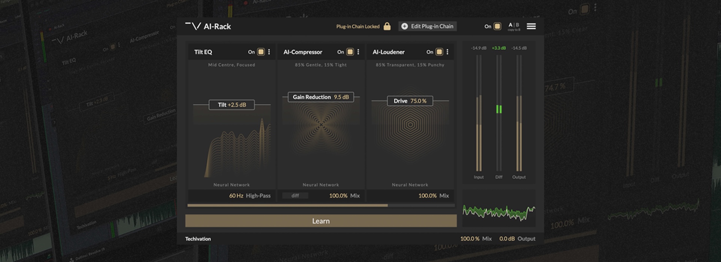The height and width of the screenshot is (262, 721).
Task: Click the Plug-in Chain lock icon
Action: (x=387, y=26)
